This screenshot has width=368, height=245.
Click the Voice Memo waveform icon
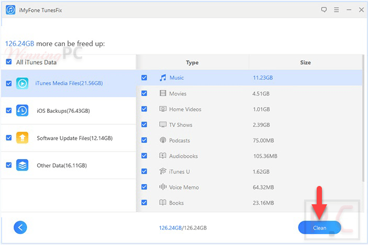point(163,187)
